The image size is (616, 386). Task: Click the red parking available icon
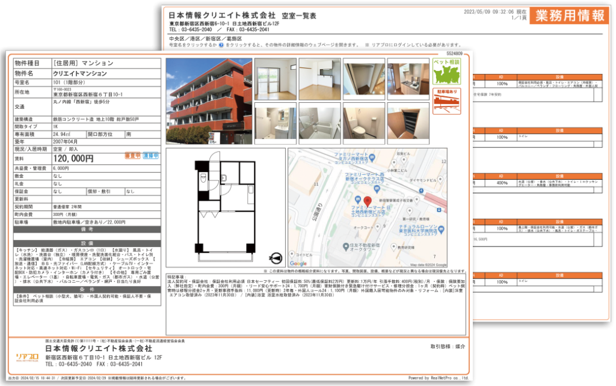click(x=447, y=102)
